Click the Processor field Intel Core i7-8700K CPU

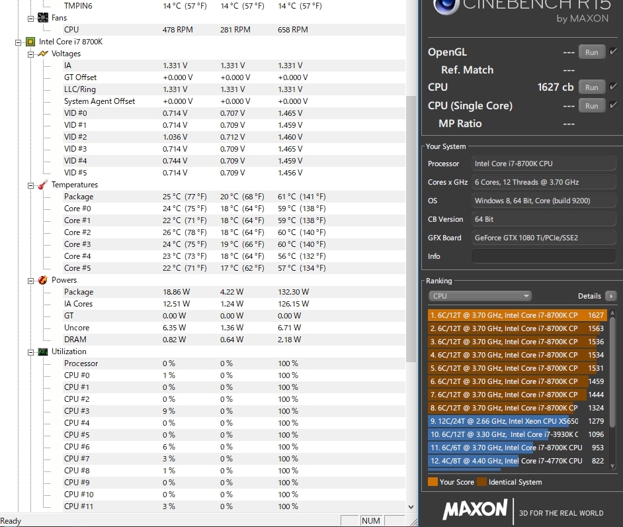pos(544,164)
